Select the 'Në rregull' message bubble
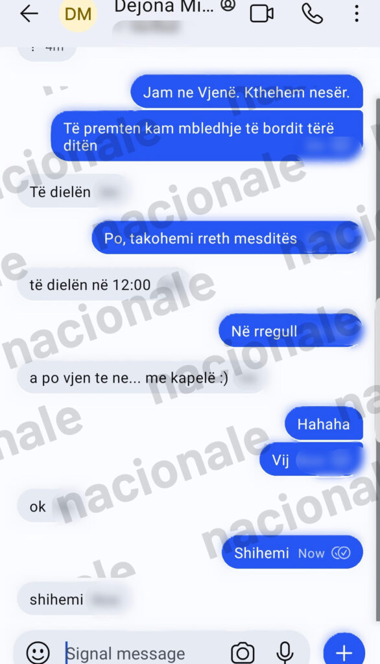380x664 pixels. pos(291,331)
